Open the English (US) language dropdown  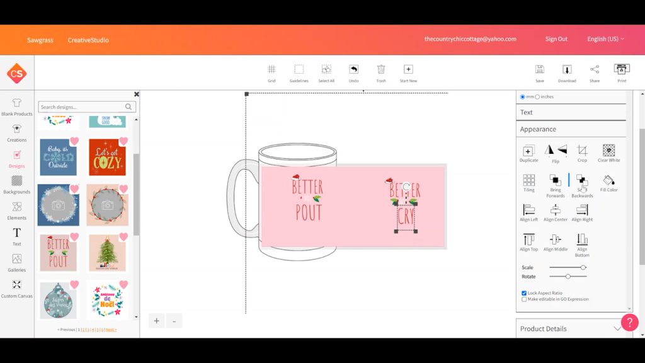(x=605, y=39)
